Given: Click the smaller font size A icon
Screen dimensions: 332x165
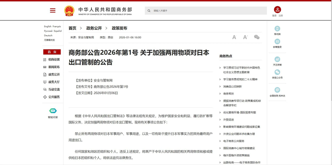Looking at the screenshot, I should point(234,37).
